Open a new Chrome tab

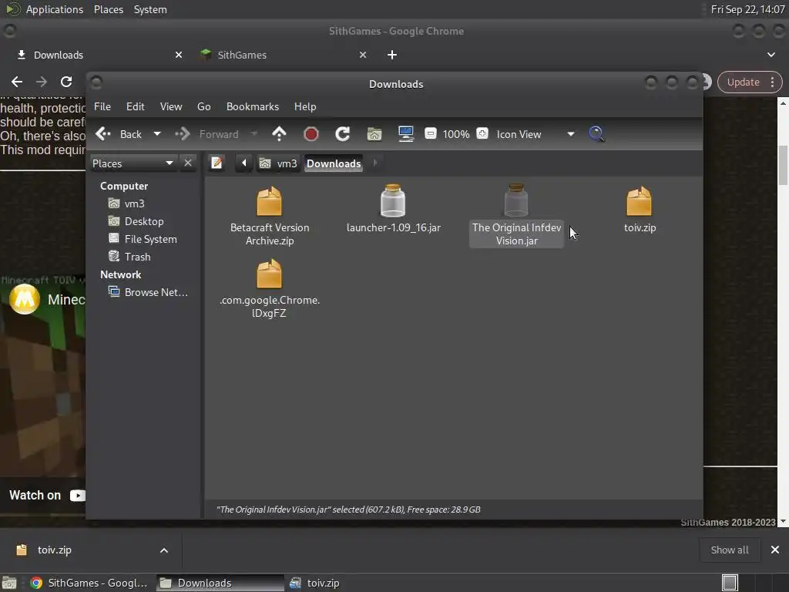click(x=392, y=55)
